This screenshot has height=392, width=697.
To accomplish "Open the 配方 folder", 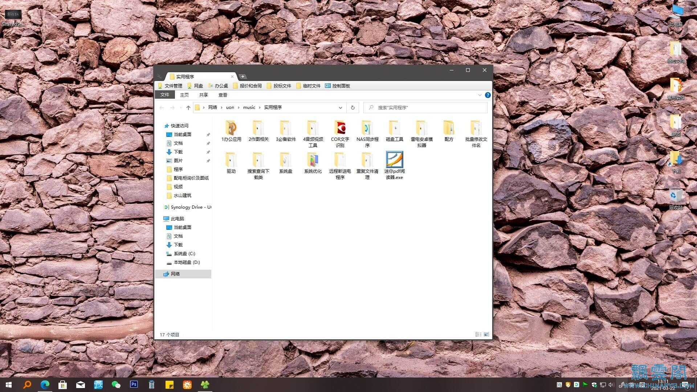I will coord(449,131).
